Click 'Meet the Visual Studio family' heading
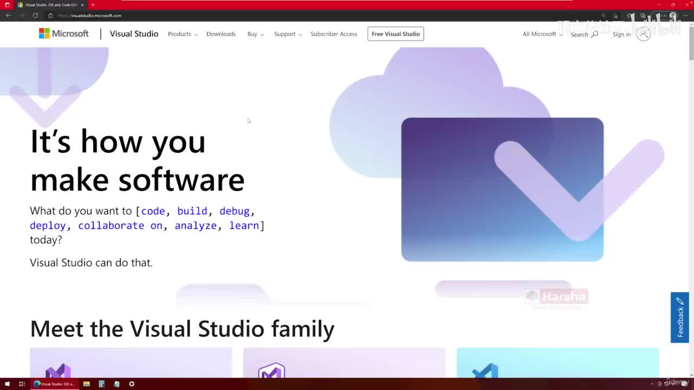Image resolution: width=694 pixels, height=390 pixels. point(182,329)
